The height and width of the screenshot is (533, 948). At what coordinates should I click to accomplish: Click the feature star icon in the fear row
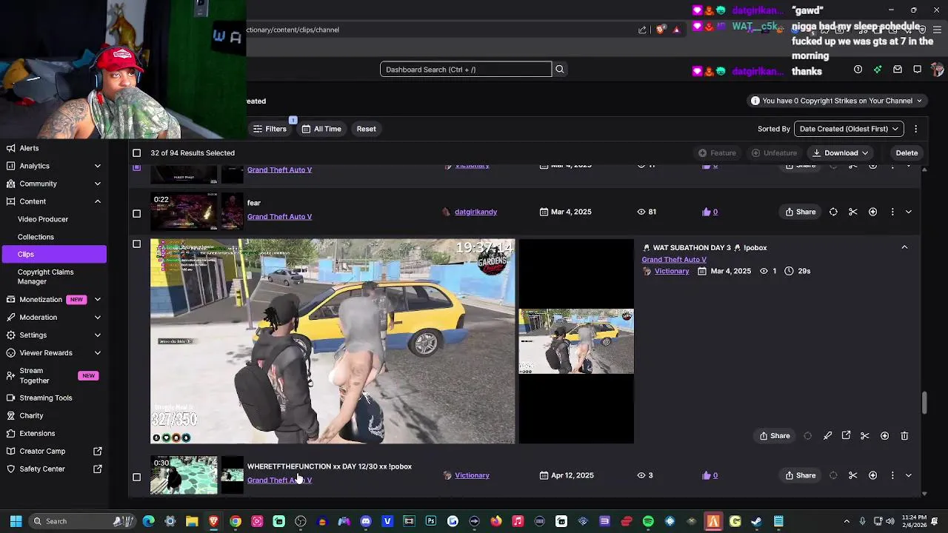(x=873, y=212)
